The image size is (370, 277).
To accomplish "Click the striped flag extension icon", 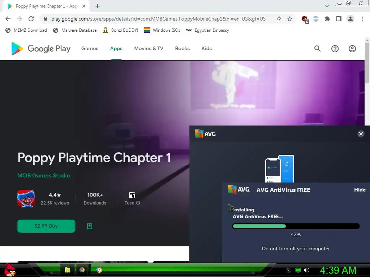I will (x=316, y=19).
